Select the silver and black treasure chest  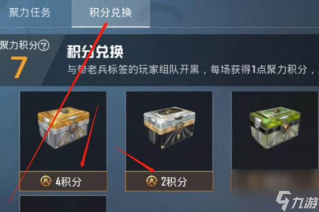point(169,128)
